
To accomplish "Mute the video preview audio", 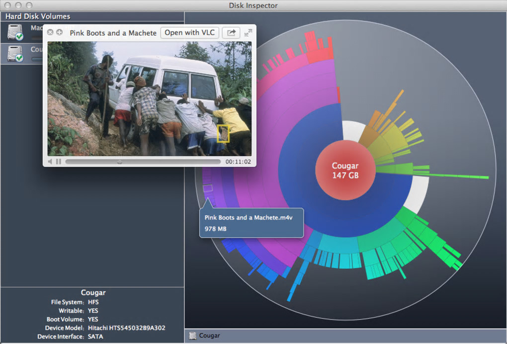I will [x=50, y=162].
